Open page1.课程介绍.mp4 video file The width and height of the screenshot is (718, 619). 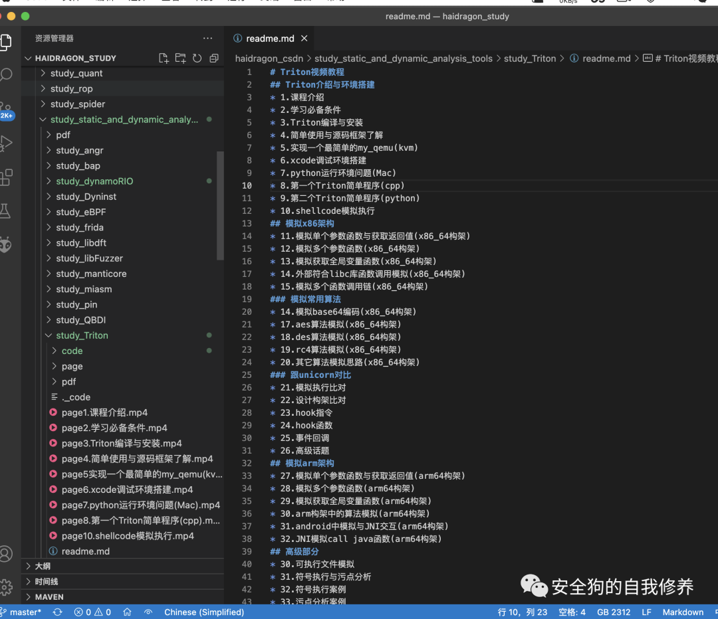pos(104,412)
